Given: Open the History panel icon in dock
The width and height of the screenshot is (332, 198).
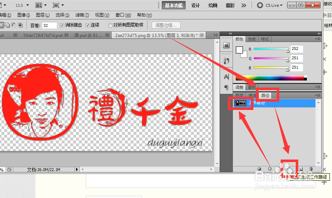Looking at the screenshot, I should [226, 61].
